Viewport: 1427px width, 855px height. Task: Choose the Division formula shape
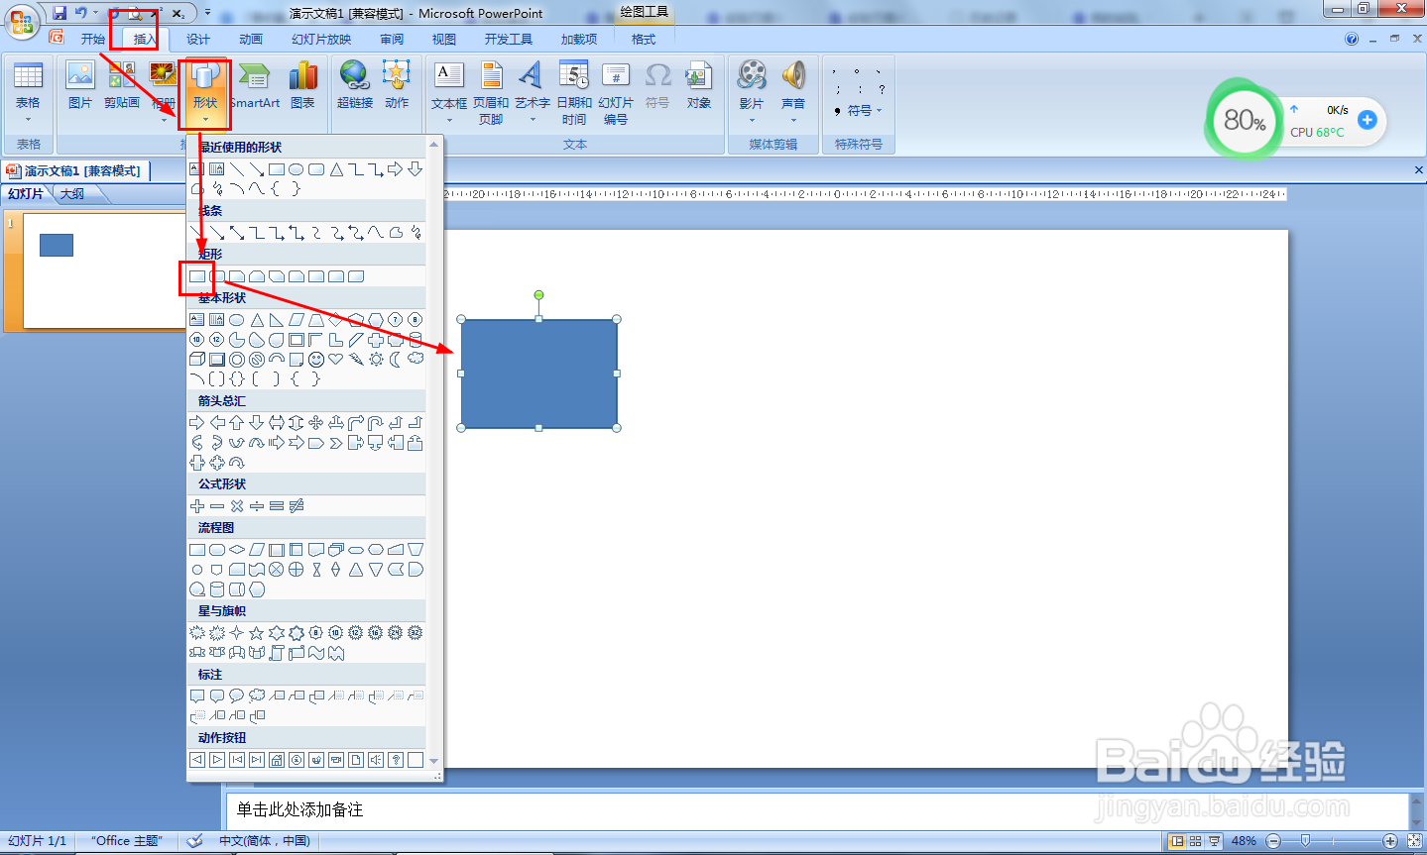(x=257, y=505)
